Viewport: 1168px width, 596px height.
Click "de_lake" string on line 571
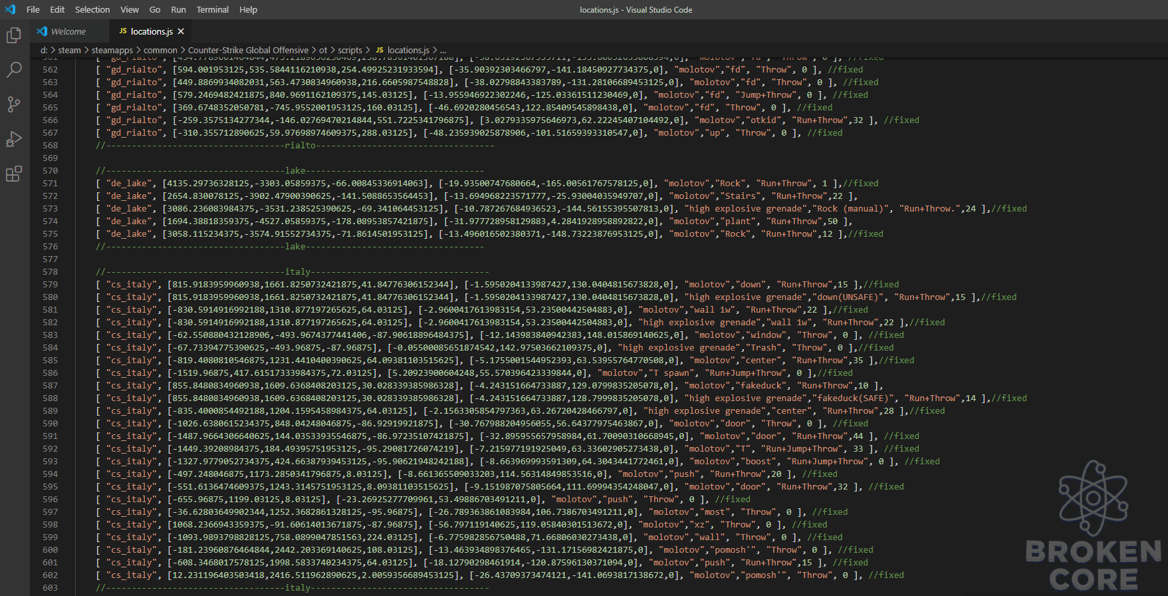129,184
